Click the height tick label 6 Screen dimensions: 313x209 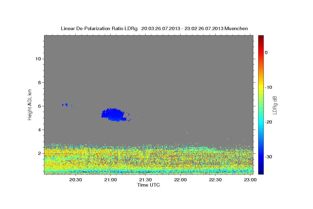click(x=39, y=106)
